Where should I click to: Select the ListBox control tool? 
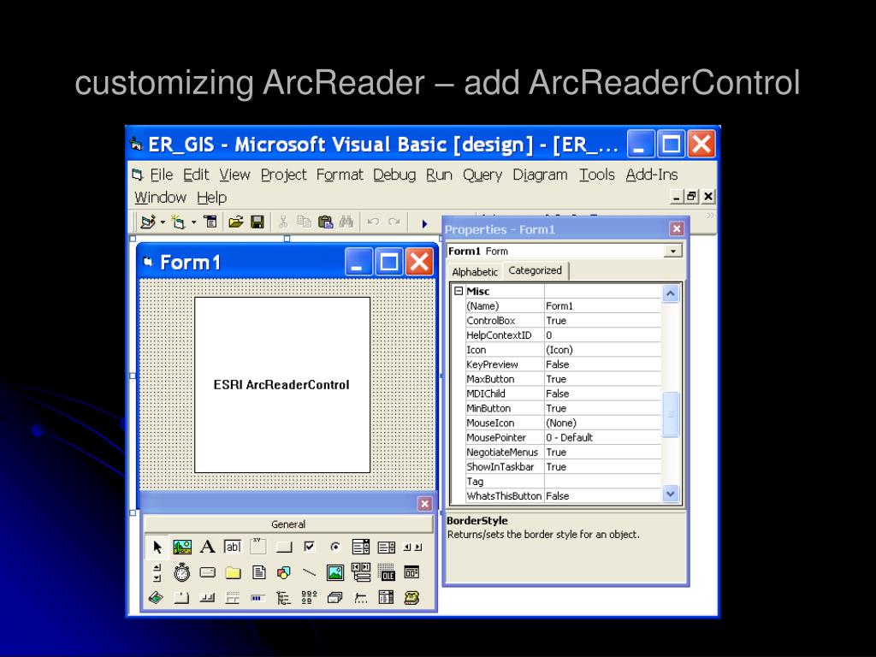386,547
